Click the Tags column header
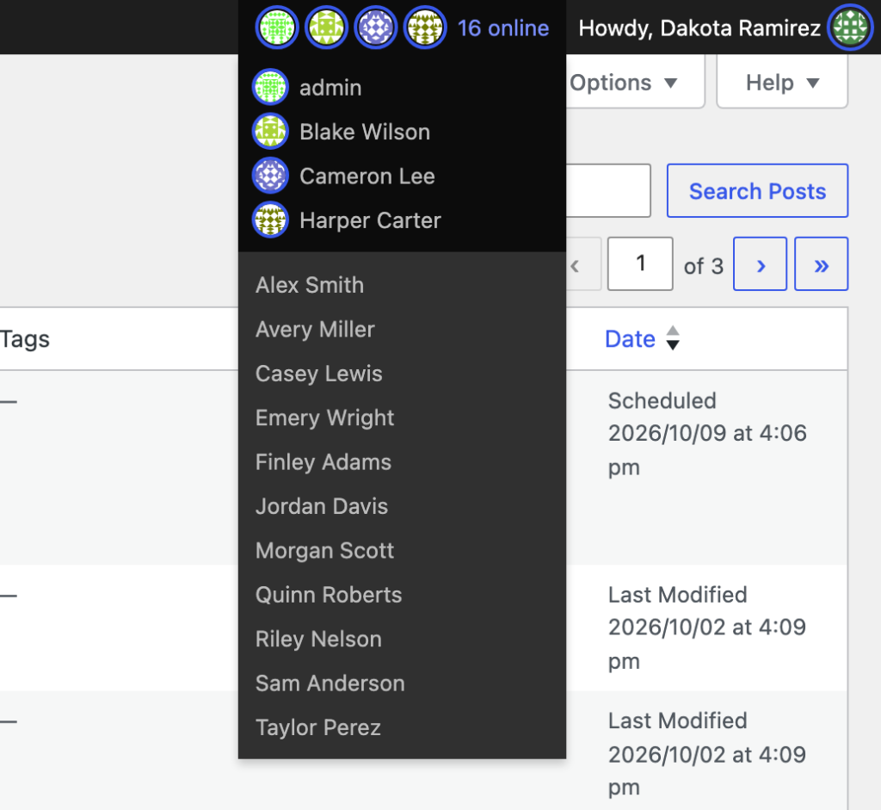 25,339
